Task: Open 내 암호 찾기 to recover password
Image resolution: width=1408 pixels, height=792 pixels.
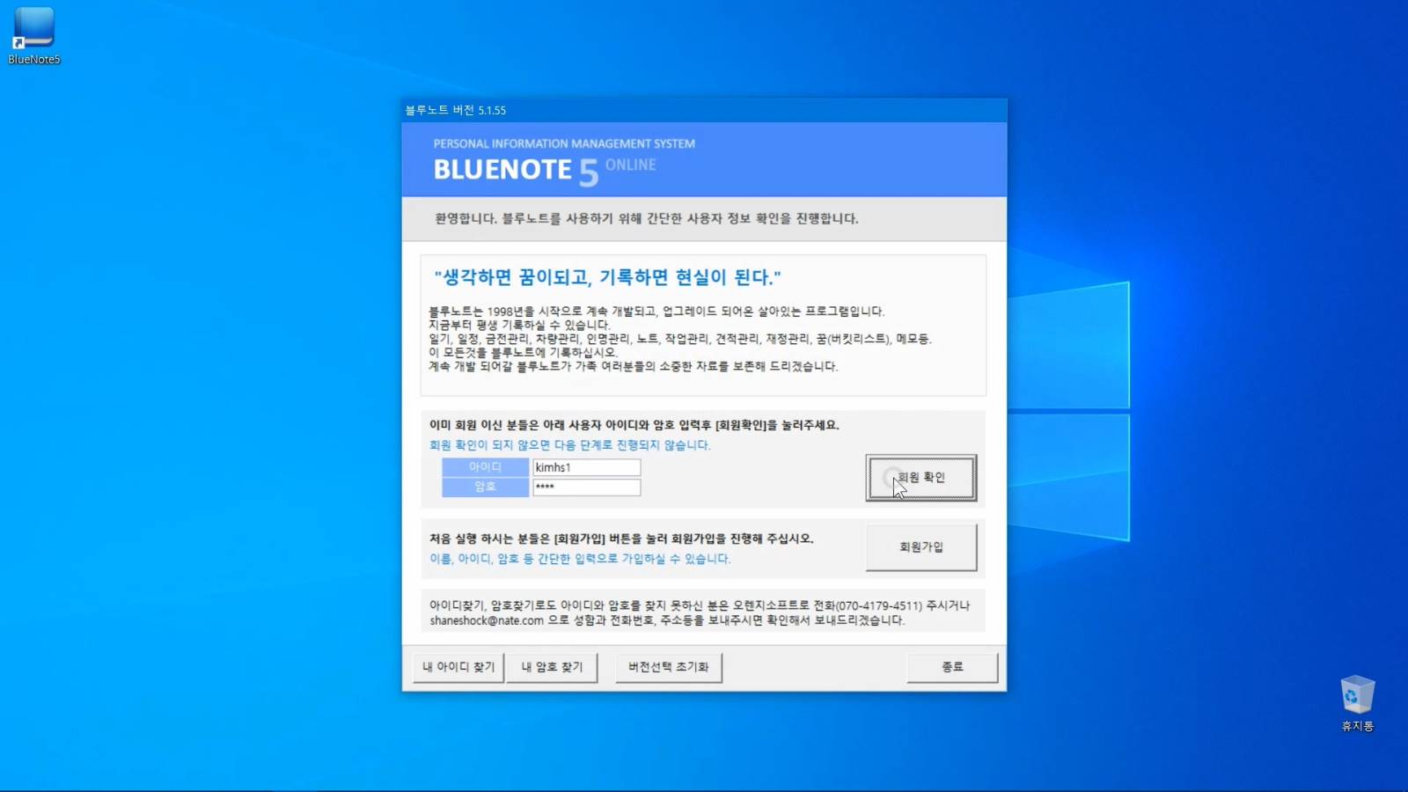Action: coord(552,667)
